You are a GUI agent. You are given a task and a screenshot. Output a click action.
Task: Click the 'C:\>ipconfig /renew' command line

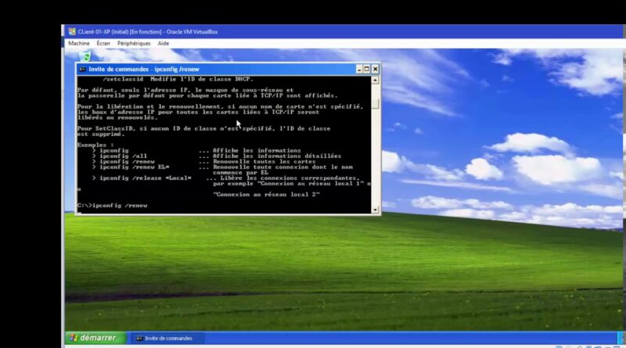[x=112, y=205]
